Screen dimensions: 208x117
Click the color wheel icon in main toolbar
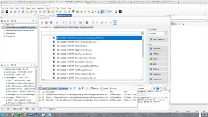(x=116, y=12)
